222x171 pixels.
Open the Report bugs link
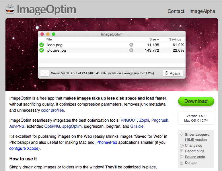click(194, 151)
